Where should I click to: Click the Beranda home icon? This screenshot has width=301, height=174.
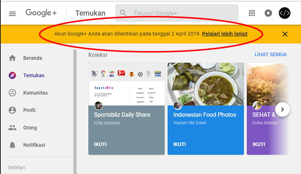12,58
